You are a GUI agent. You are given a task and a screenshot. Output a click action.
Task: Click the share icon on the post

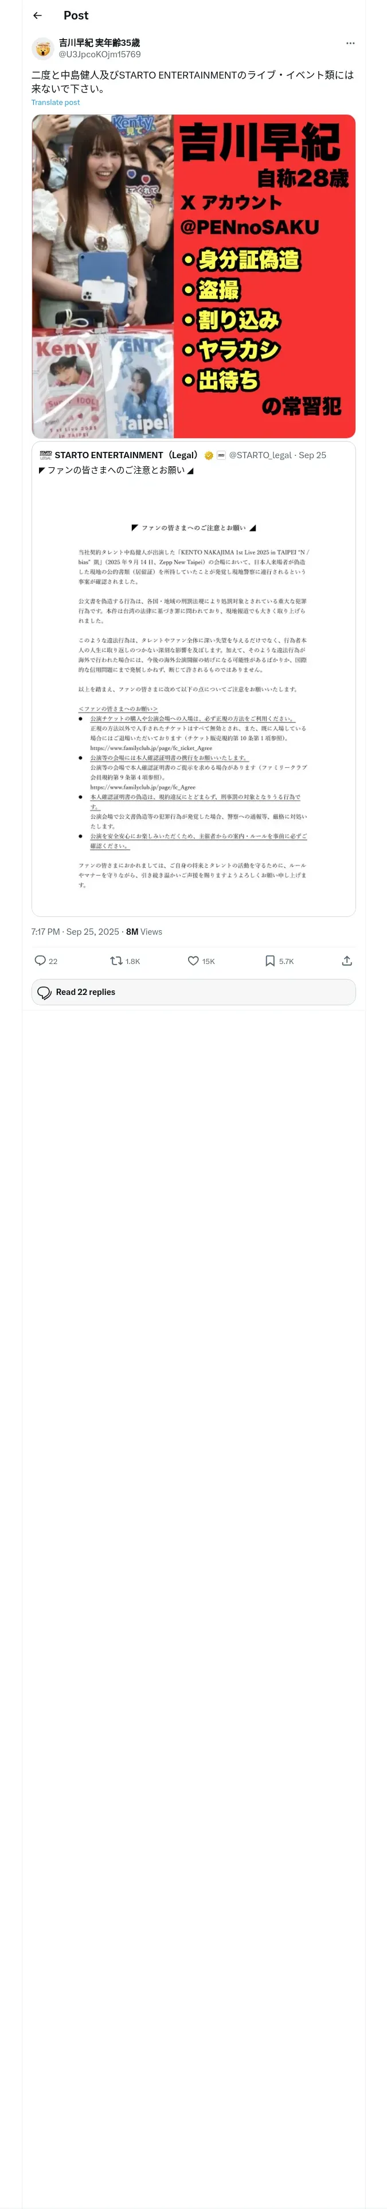(x=347, y=961)
